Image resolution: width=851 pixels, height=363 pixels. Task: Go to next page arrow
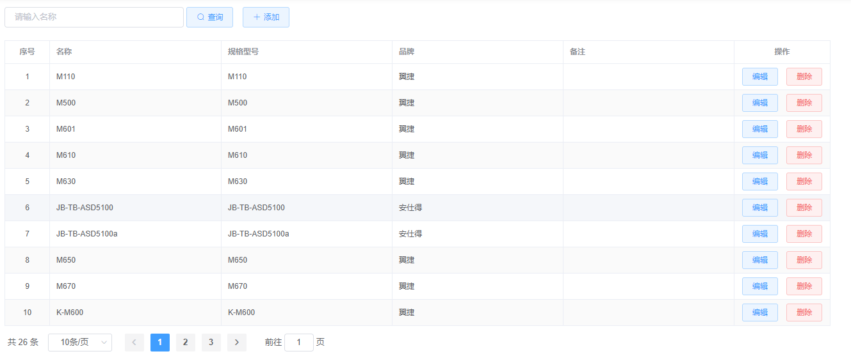coord(236,343)
